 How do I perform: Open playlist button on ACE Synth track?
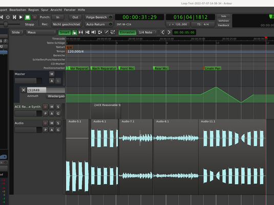click(x=46, y=114)
